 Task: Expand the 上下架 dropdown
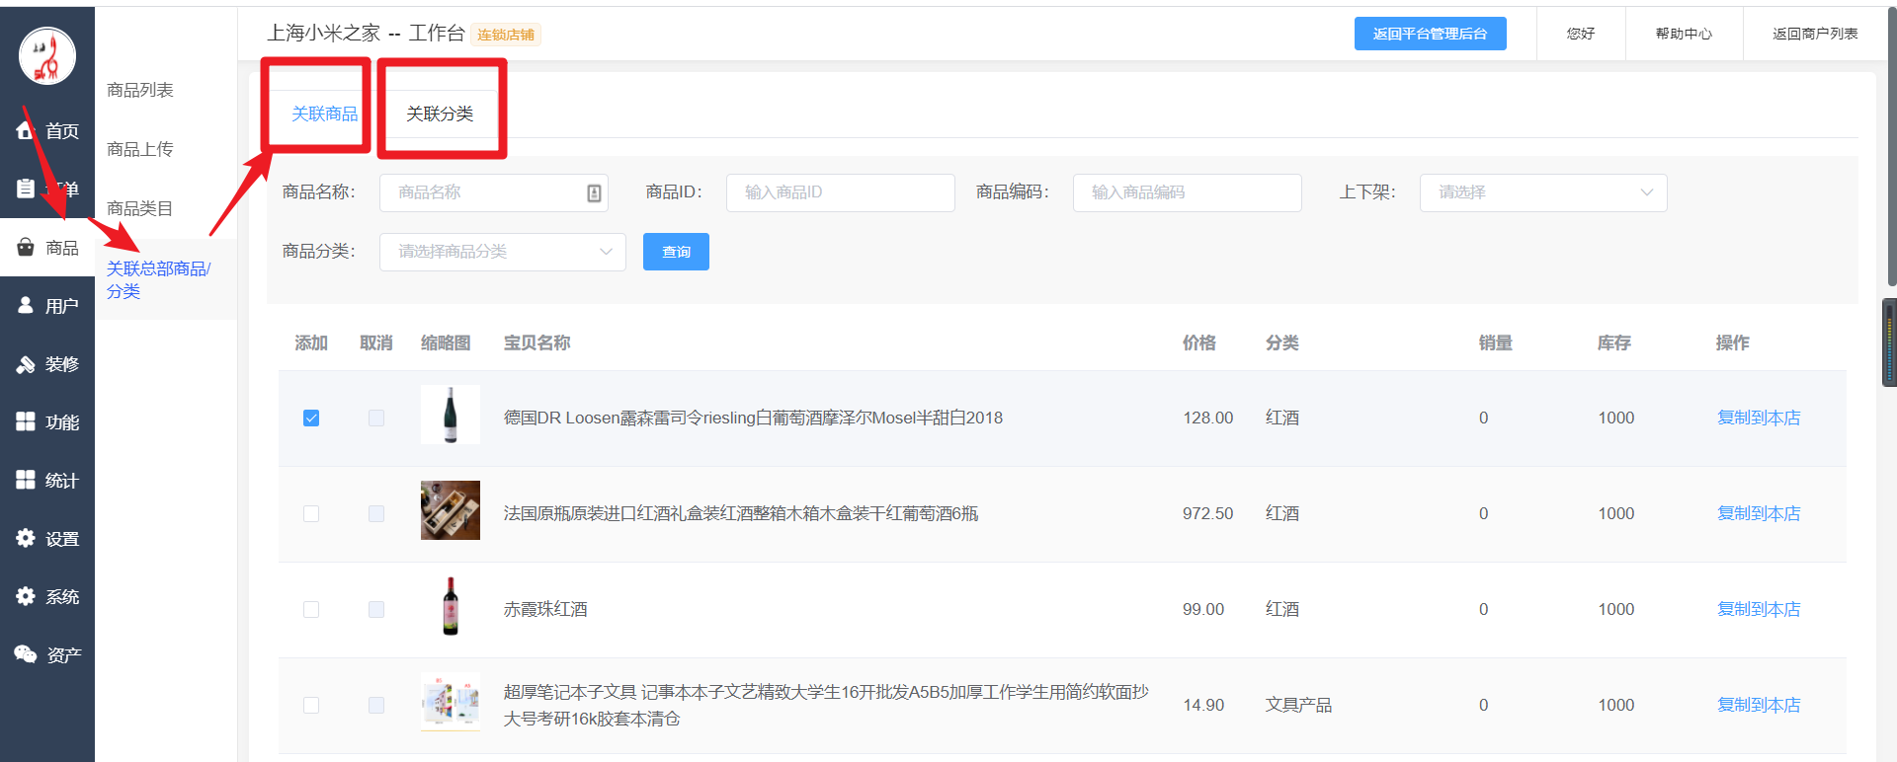(x=1542, y=192)
